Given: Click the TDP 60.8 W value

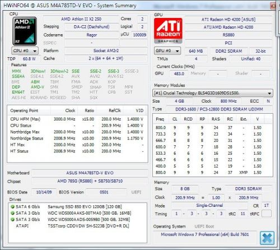Looking at the screenshot, I should pyautogui.click(x=29, y=59).
